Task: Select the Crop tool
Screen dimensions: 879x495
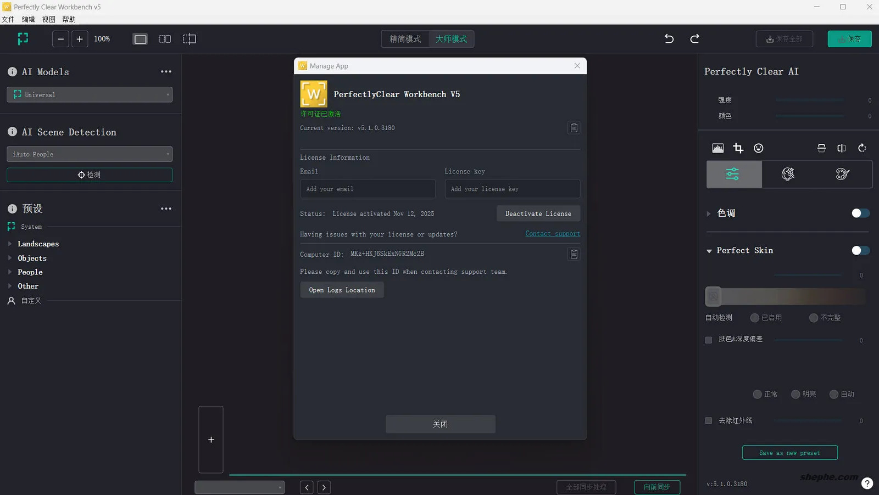Action: 738,148
